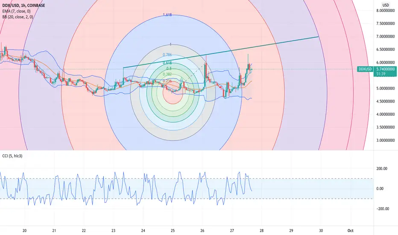This screenshot has height=235, width=398.
Task: Click the 6.50000000 price axis value
Action: pos(386,50)
